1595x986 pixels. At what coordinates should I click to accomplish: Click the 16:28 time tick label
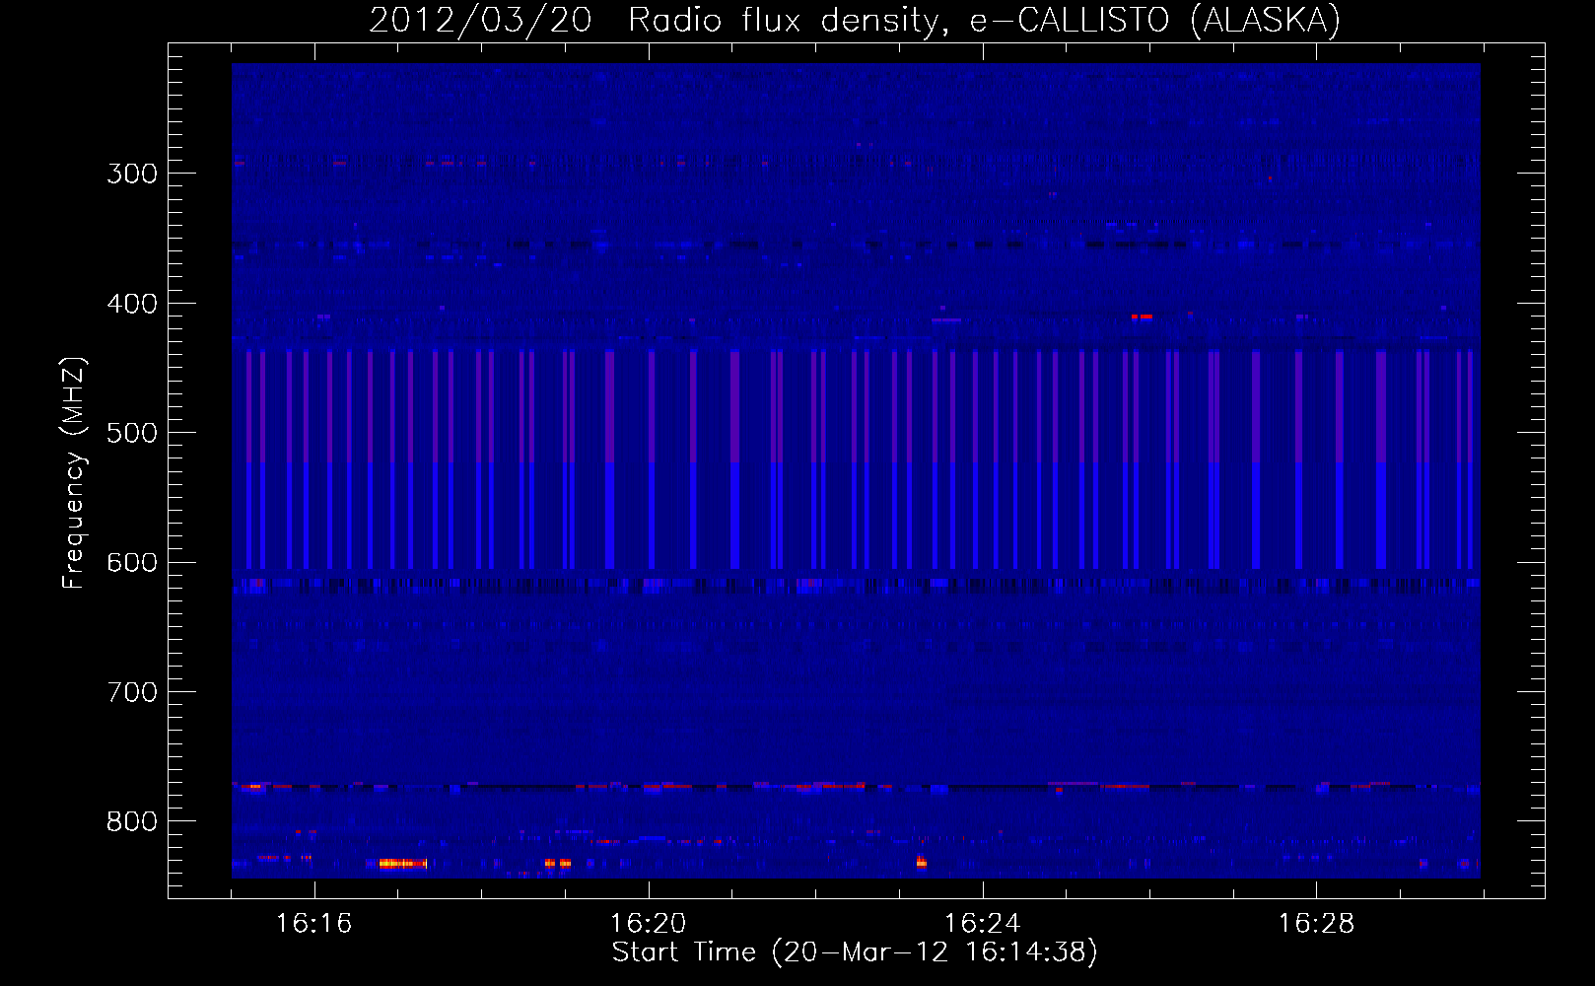click(x=1316, y=924)
